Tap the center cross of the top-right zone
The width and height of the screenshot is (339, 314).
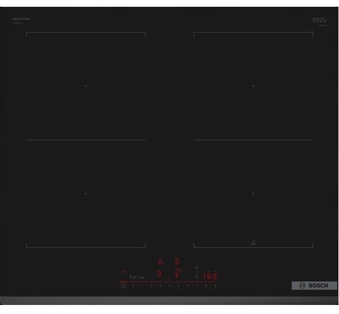tap(253, 86)
